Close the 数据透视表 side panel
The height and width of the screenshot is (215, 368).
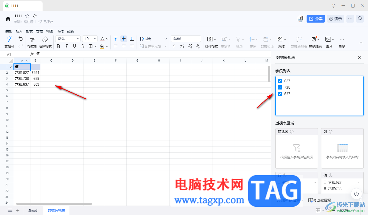(359, 58)
